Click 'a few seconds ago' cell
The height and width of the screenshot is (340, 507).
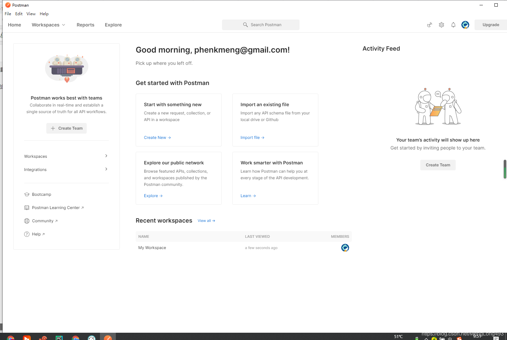[x=261, y=248]
